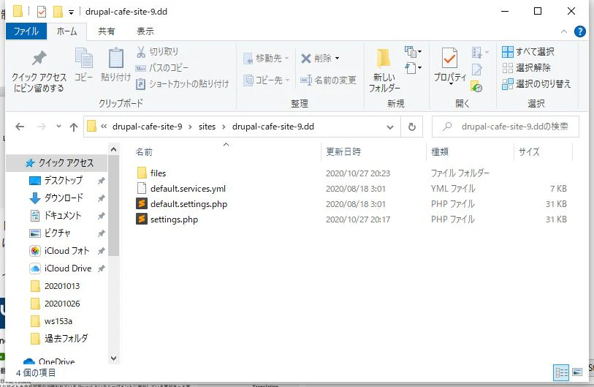Go up one folder level arrow
The image size is (594, 387).
coord(74,127)
